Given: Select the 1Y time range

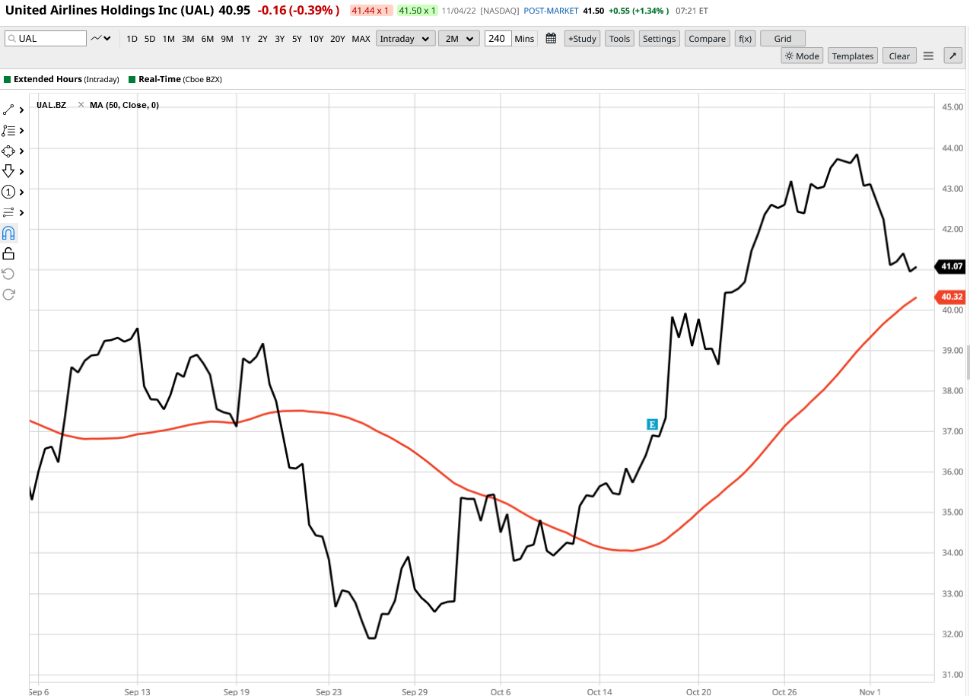Looking at the screenshot, I should click(x=245, y=38).
